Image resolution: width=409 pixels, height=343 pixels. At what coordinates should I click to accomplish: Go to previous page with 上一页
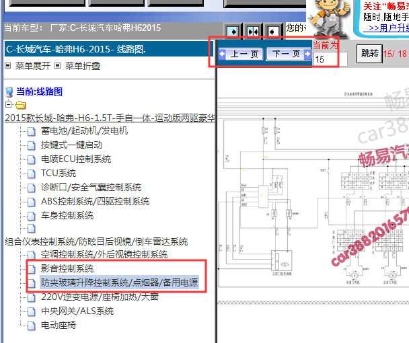pos(241,54)
